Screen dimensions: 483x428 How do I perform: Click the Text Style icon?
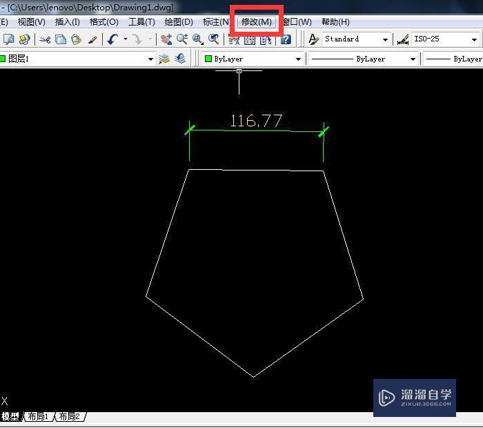(x=313, y=39)
